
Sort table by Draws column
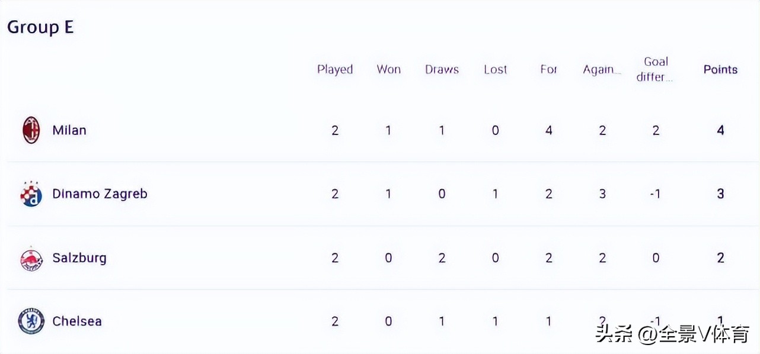442,69
